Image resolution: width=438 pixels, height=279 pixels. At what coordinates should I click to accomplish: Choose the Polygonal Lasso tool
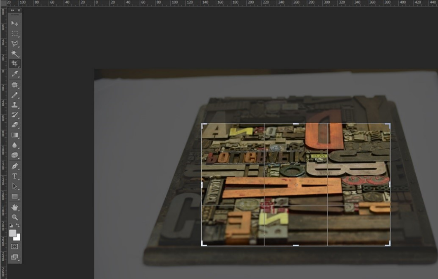(14, 43)
